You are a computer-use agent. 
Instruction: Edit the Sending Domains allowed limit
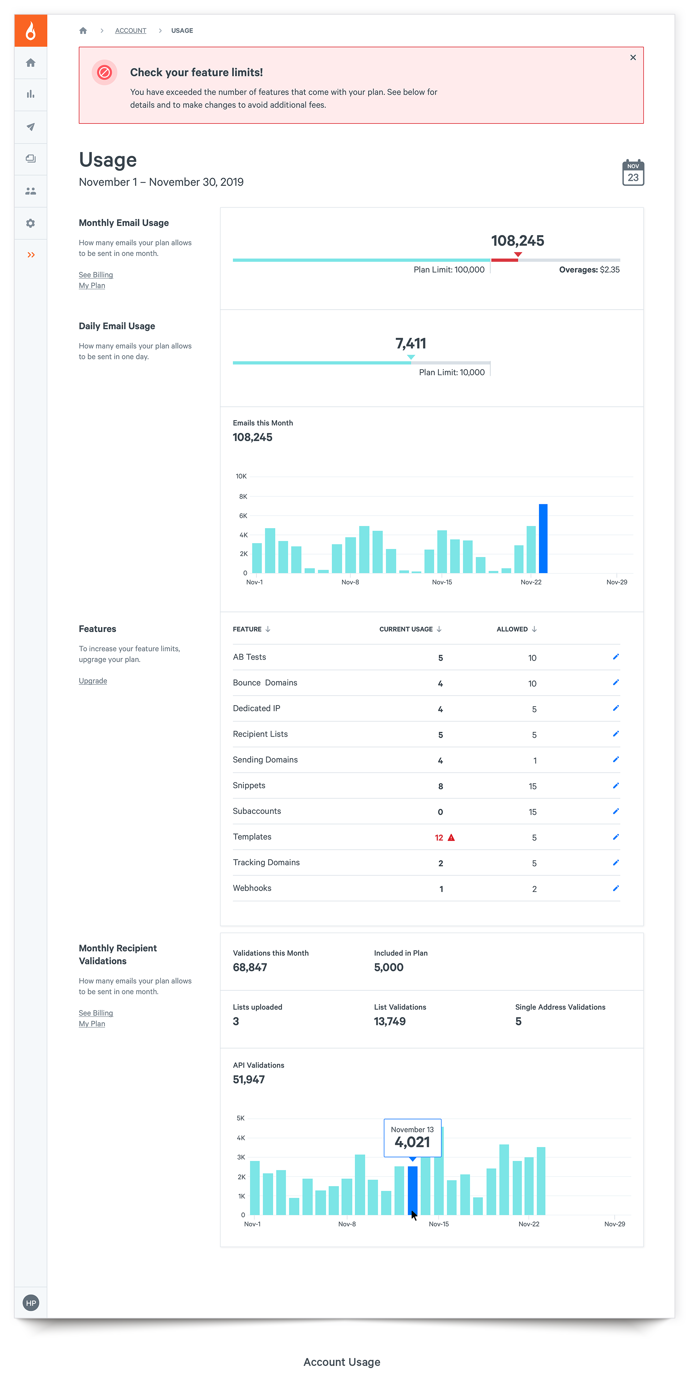point(615,760)
